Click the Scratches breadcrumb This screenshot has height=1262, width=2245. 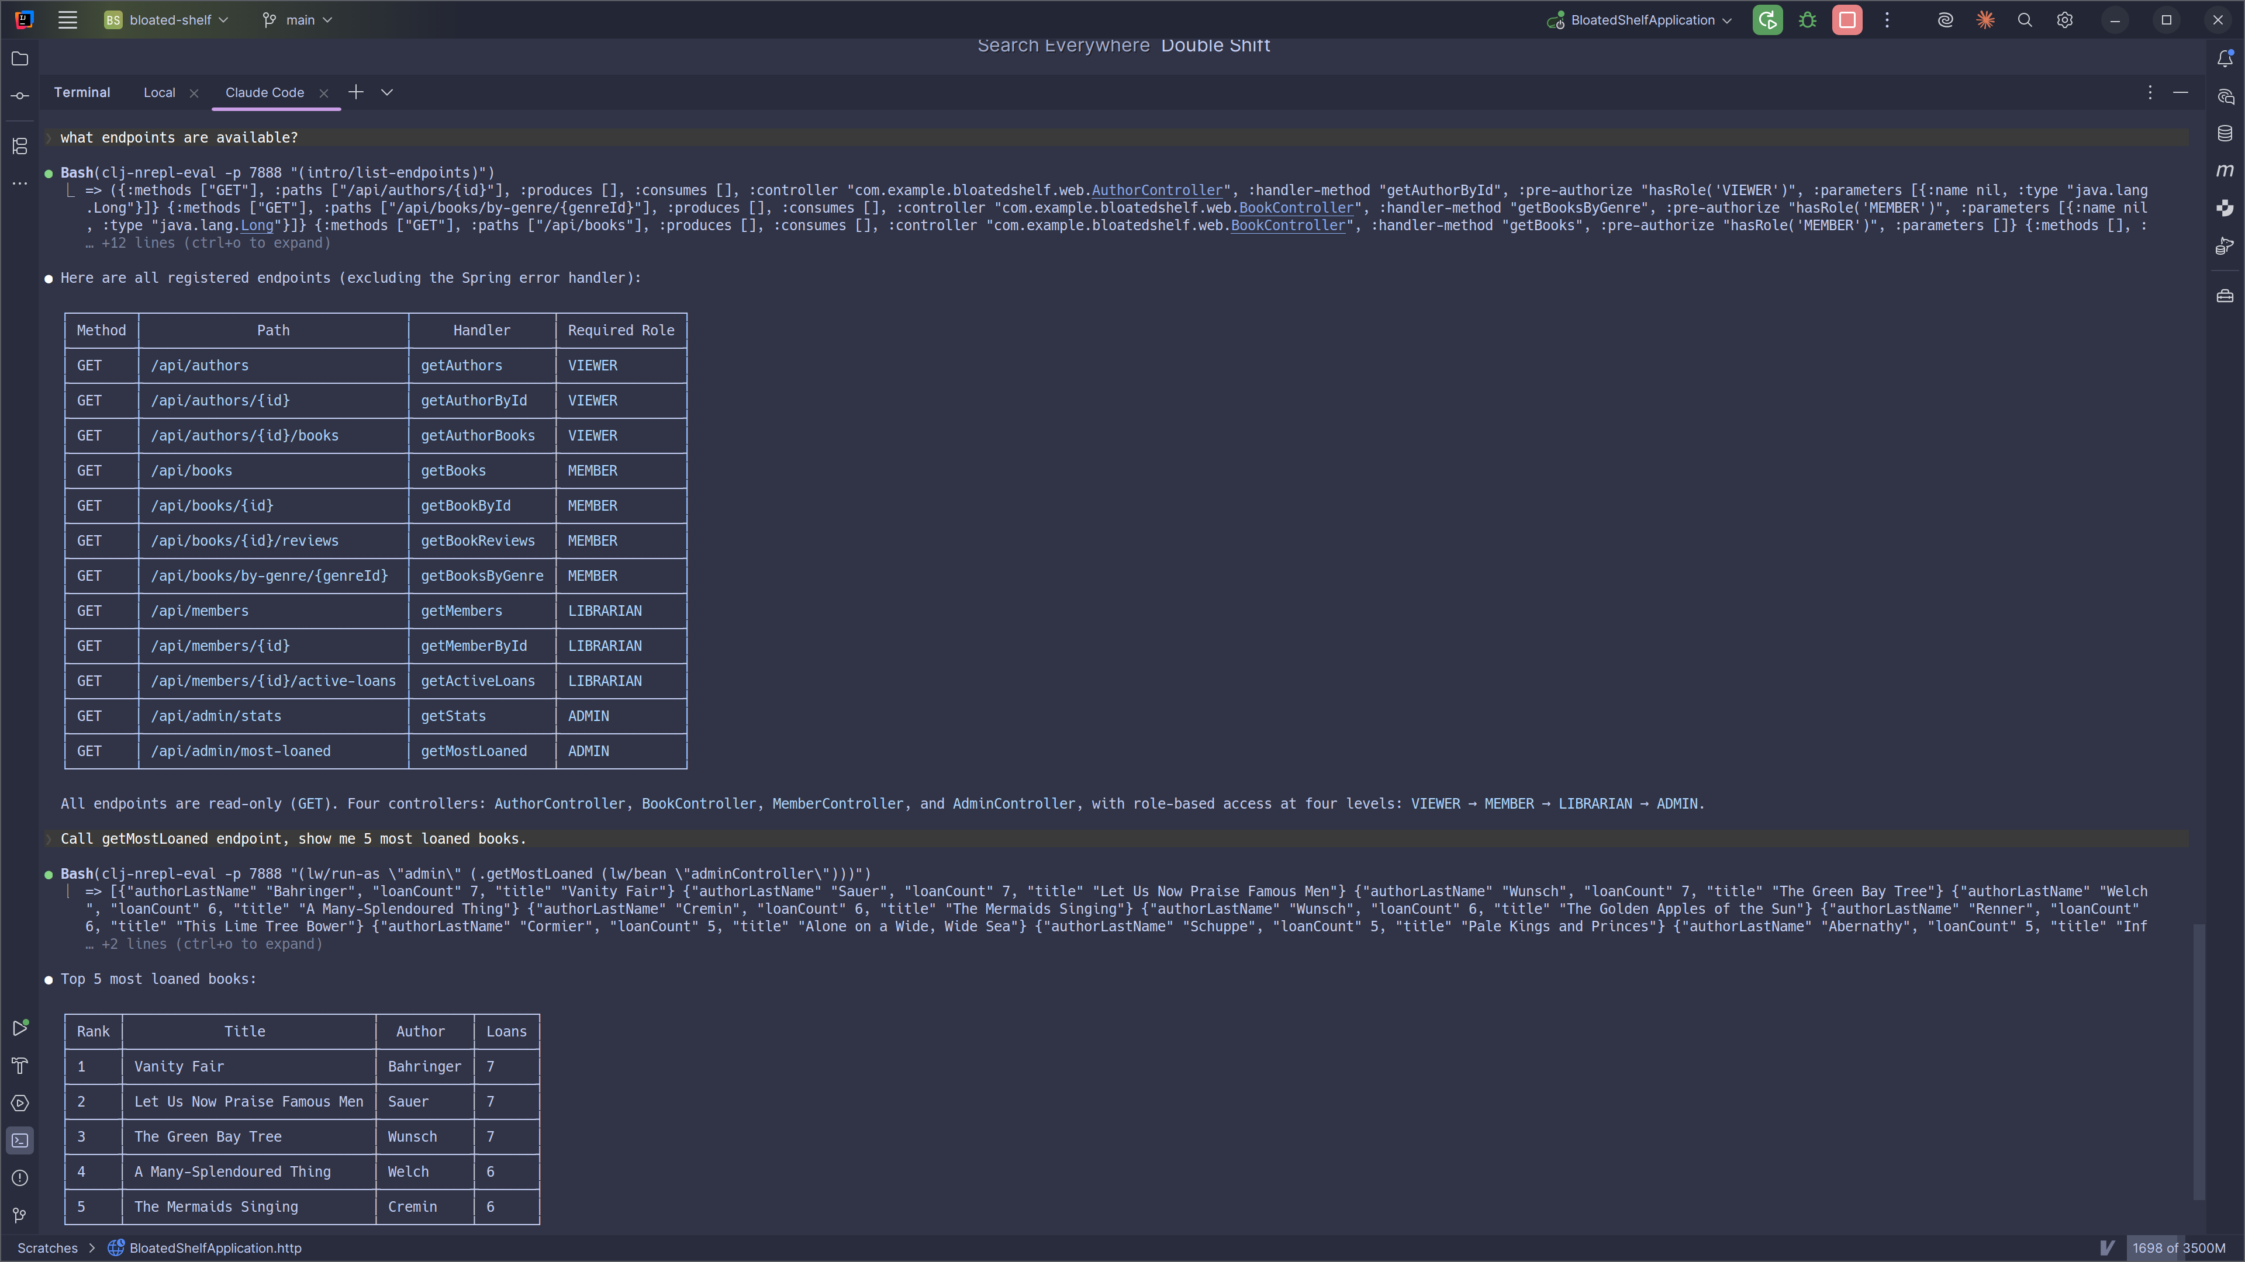tap(47, 1248)
